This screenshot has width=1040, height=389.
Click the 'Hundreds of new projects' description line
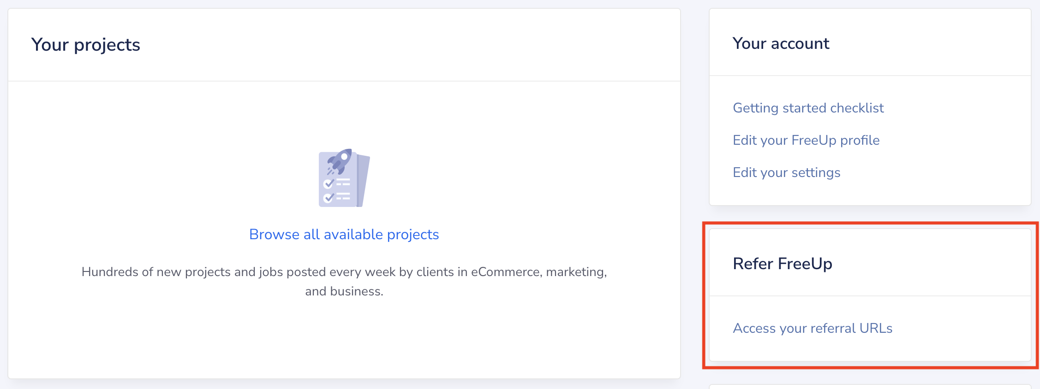point(344,272)
